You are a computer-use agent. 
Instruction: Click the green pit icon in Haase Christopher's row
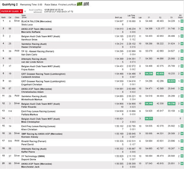click(x=182, y=44)
